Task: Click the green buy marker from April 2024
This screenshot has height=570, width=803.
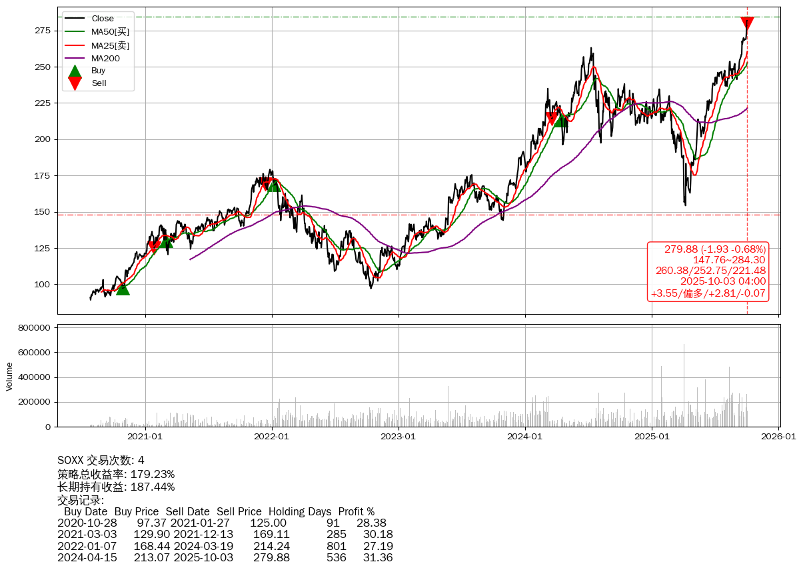Action: (560, 120)
